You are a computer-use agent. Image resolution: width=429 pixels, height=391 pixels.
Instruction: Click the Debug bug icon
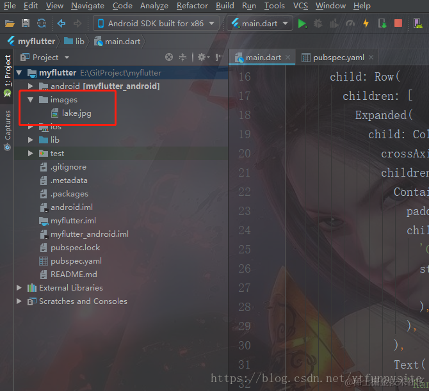point(318,24)
